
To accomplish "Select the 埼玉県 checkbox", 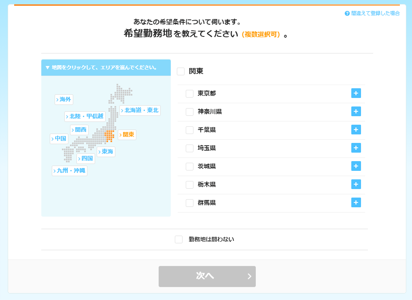I will point(189,148).
